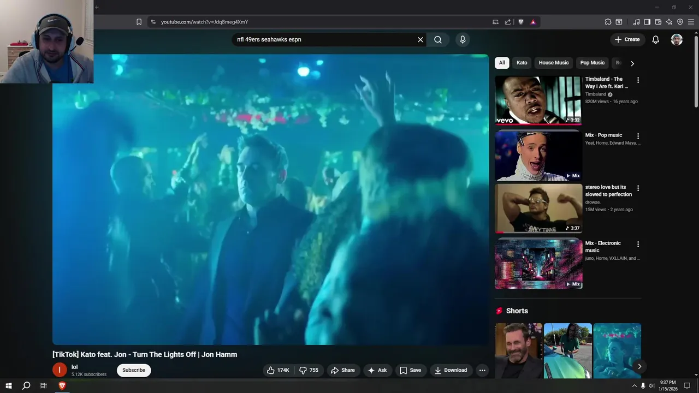The image size is (699, 393).
Task: Open options for stereo love video
Action: tap(638, 188)
